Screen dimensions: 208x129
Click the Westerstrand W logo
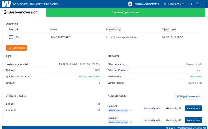pos(6,4)
